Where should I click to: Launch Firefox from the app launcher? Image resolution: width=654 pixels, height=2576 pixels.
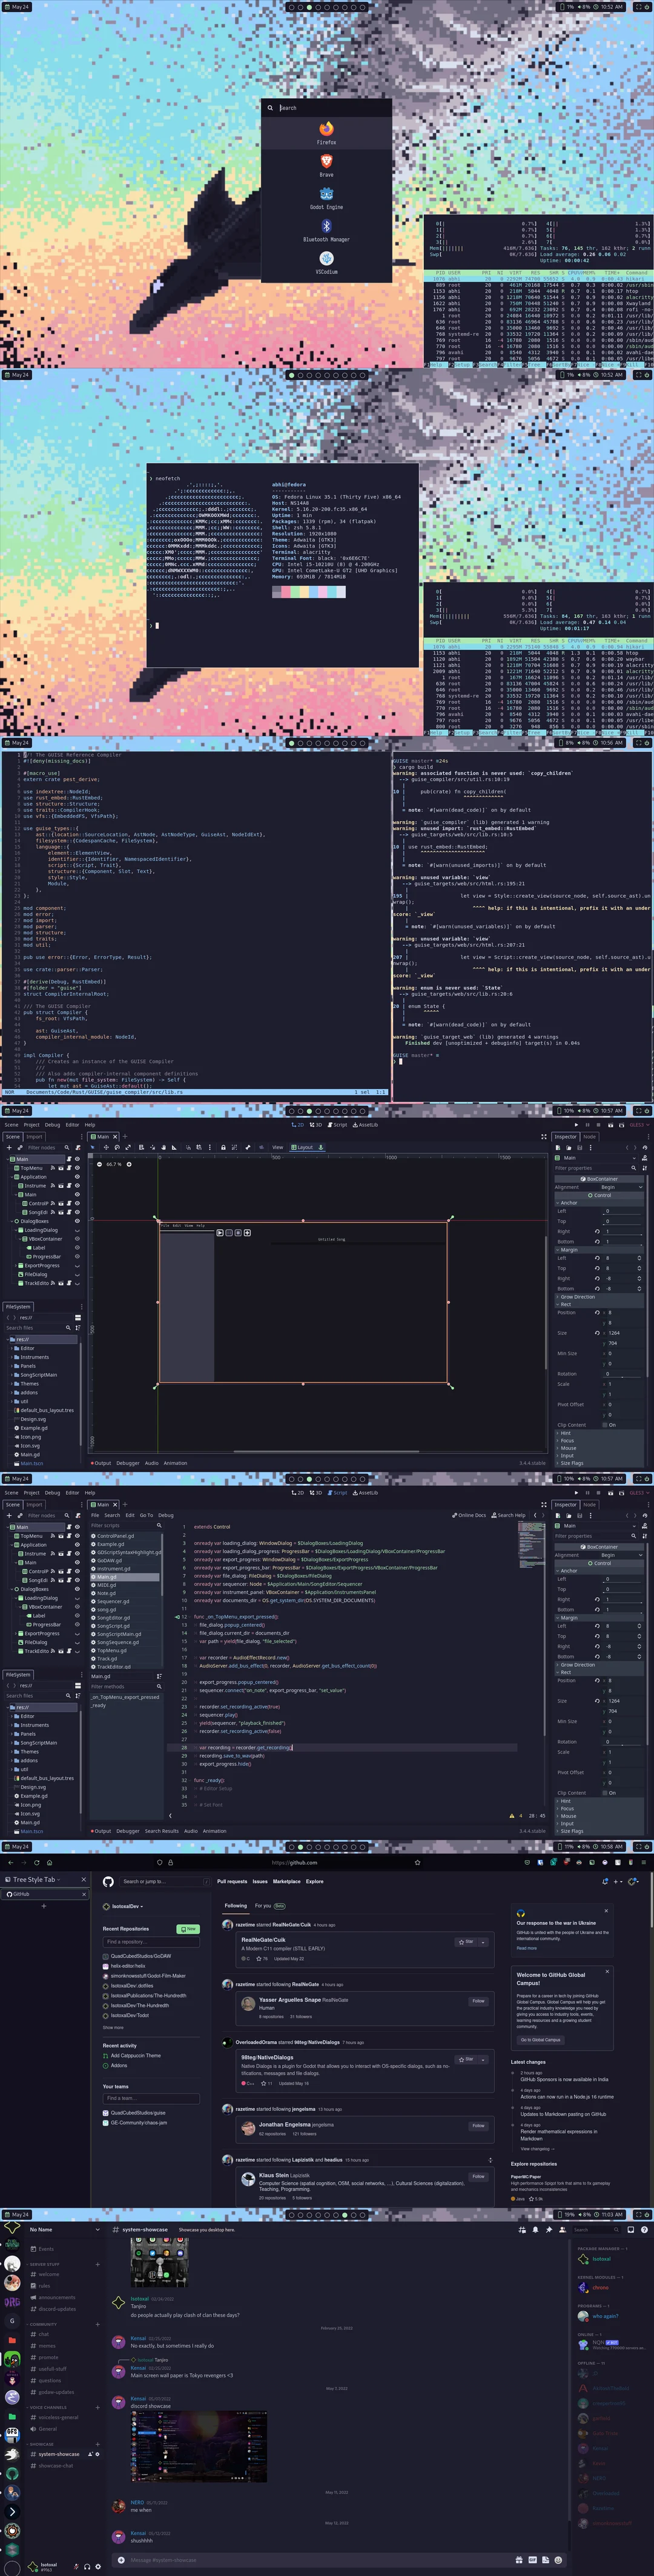pyautogui.click(x=326, y=130)
